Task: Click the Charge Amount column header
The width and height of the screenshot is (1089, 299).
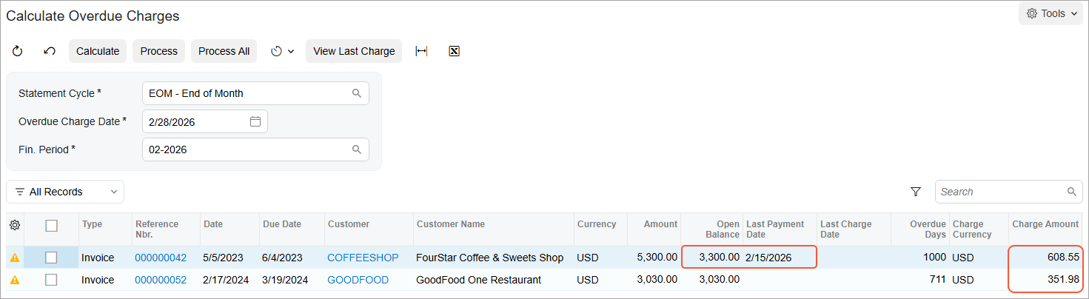Action: pyautogui.click(x=1046, y=224)
